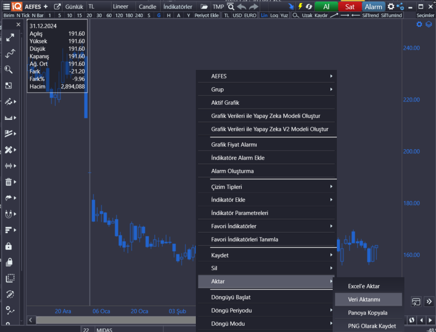This screenshot has height=332, width=436.
Task: Undo using the left curved arrow
Action: [x=242, y=7]
